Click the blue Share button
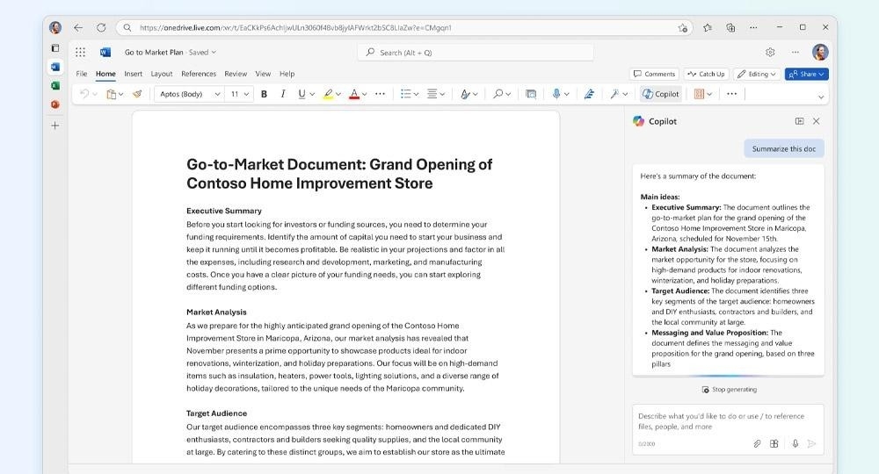Image resolution: width=879 pixels, height=474 pixels. click(806, 74)
